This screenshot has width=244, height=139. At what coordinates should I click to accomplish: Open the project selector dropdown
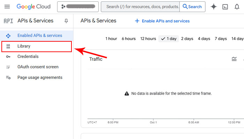click(78, 7)
